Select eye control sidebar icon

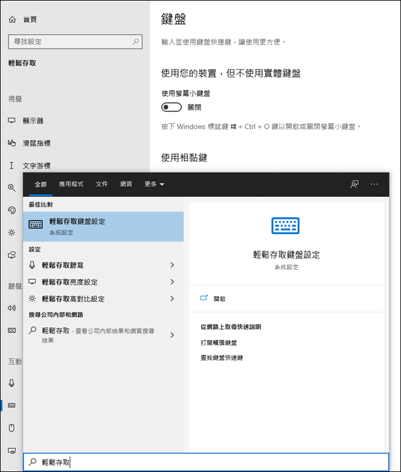[12, 451]
